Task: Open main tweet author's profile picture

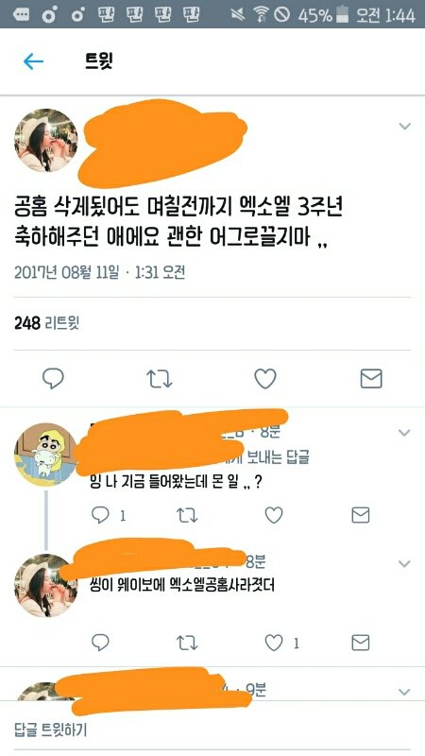Action: (x=45, y=140)
